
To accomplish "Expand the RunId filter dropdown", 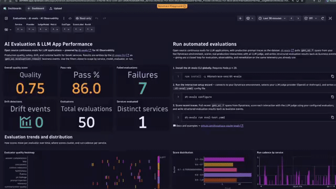I will coord(90,29).
